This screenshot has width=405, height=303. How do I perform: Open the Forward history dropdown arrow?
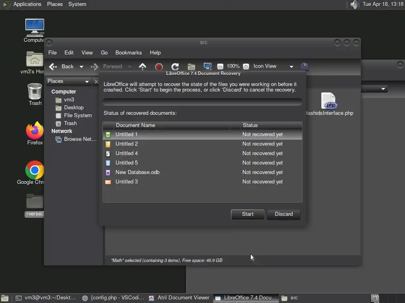click(x=130, y=67)
